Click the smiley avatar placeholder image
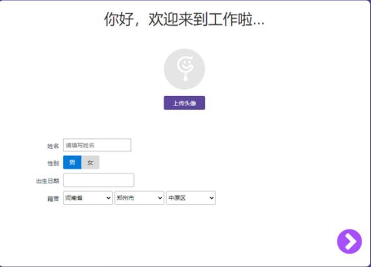This screenshot has width=371, height=267. click(184, 69)
